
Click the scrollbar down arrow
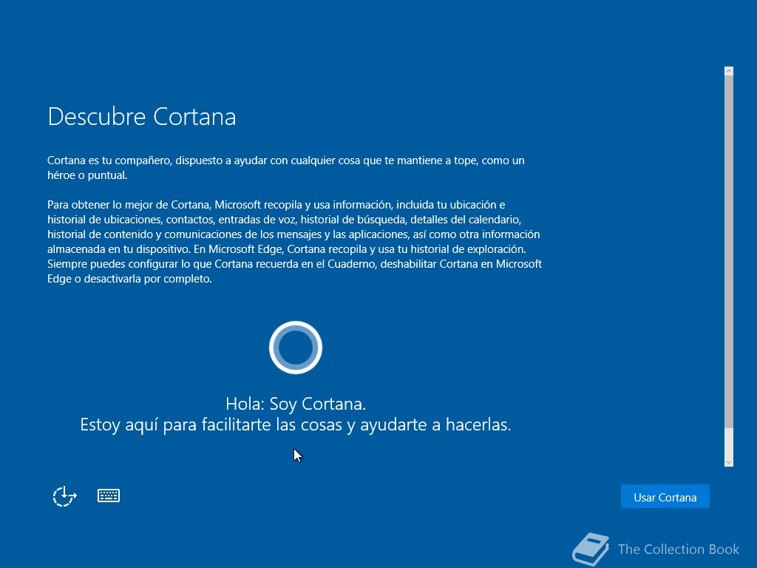pos(728,462)
